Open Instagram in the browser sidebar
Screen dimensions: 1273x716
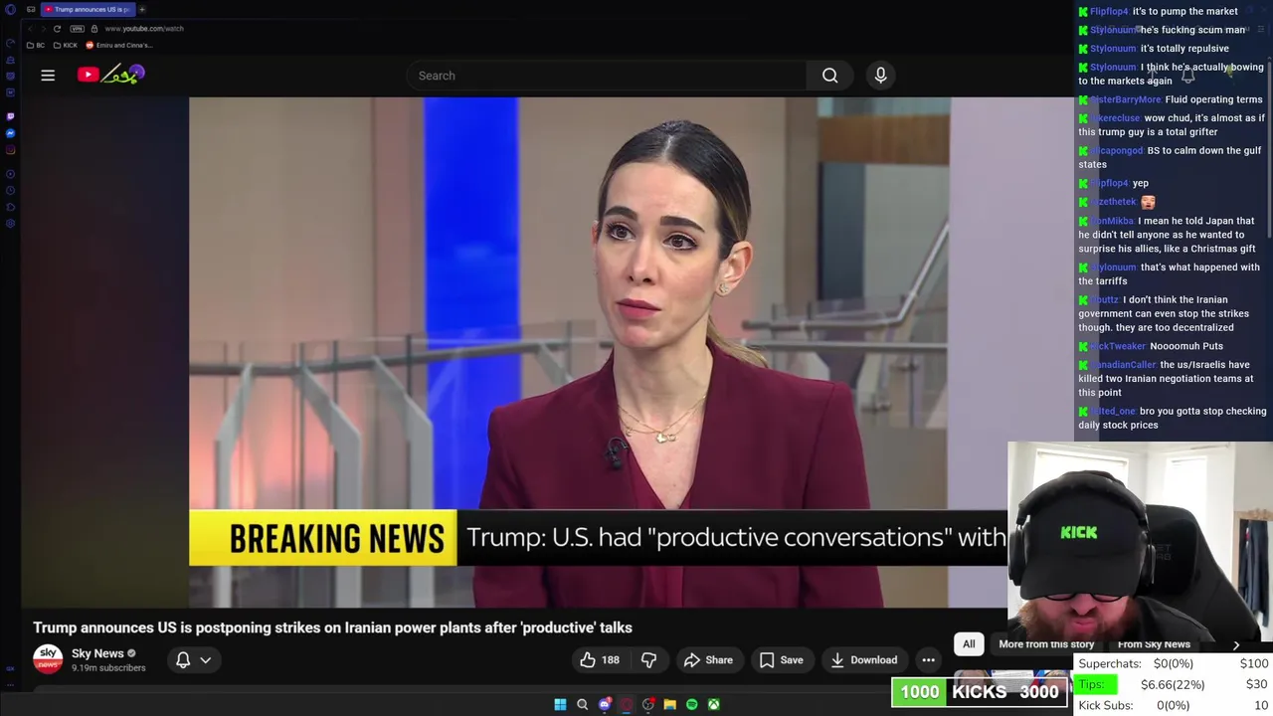coord(10,151)
